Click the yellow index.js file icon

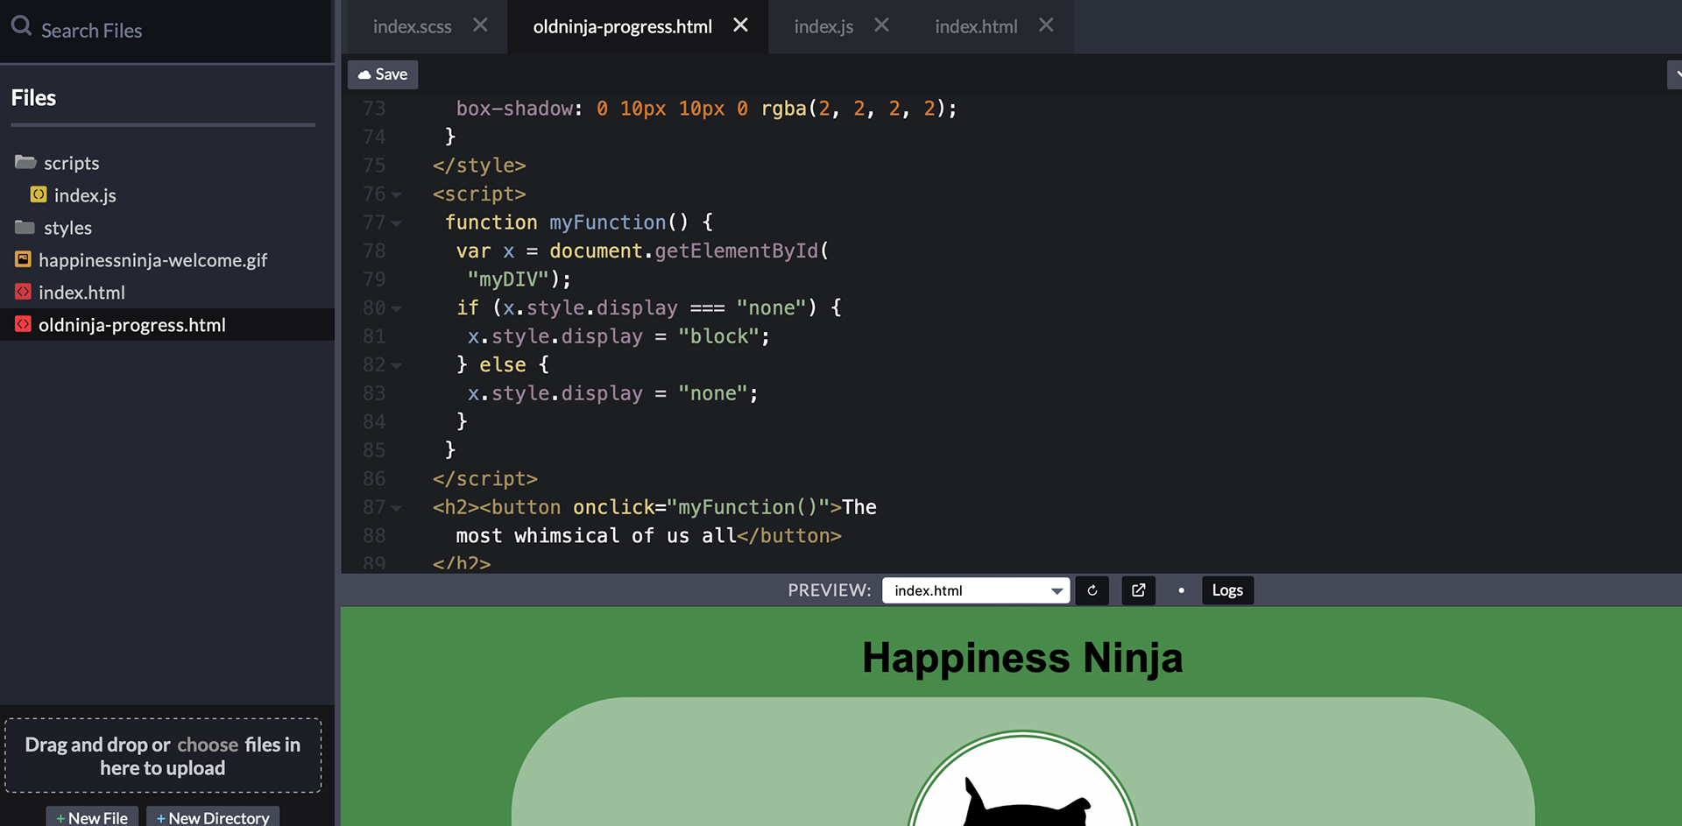click(39, 194)
